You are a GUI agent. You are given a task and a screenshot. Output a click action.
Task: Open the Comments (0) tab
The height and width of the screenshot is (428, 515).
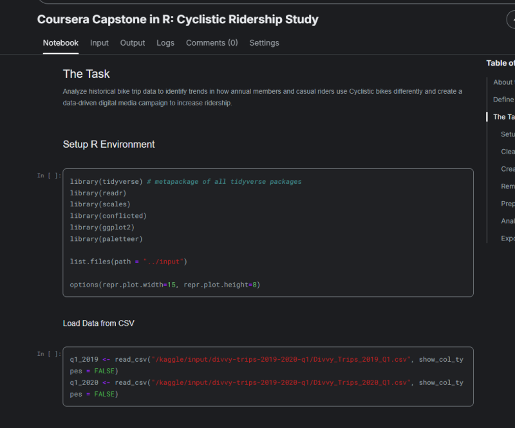click(212, 43)
